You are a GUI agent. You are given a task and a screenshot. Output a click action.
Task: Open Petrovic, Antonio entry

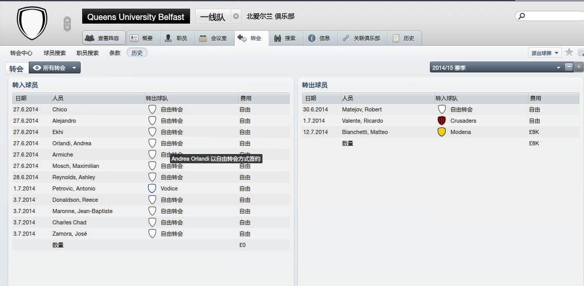pyautogui.click(x=74, y=188)
